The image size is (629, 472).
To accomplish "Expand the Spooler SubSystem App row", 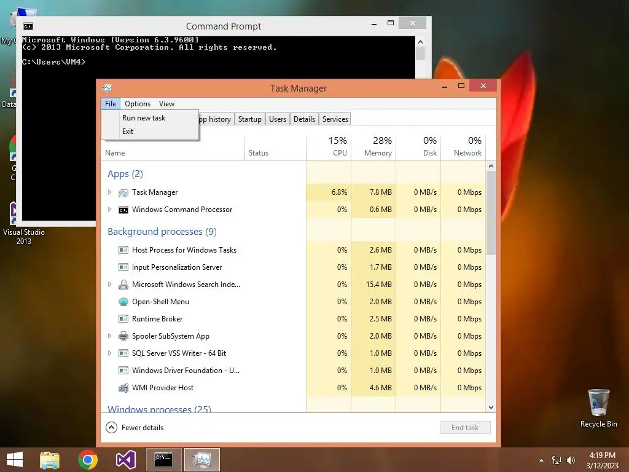I will [109, 336].
